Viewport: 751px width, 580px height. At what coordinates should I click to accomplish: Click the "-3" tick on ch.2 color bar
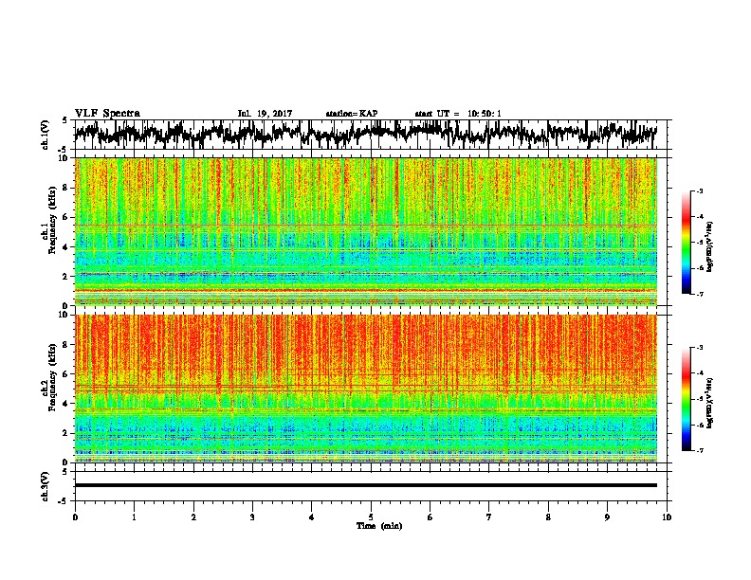tap(699, 348)
